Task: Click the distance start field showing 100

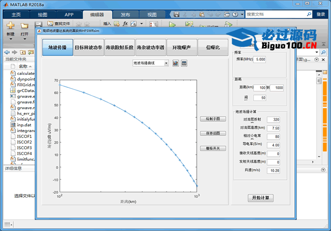Action: point(260,88)
